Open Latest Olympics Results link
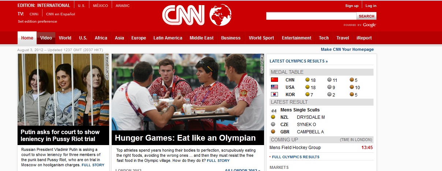Screen dimensions: 442x171 pos(299,61)
